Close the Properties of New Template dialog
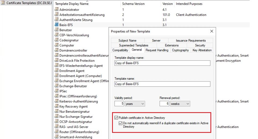The width and height of the screenshot is (258, 139). (x=212, y=31)
